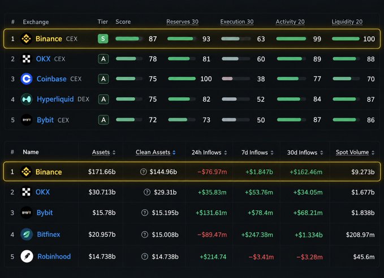
Task: Click the A tier badge for Coinbase
Action: 103,79
